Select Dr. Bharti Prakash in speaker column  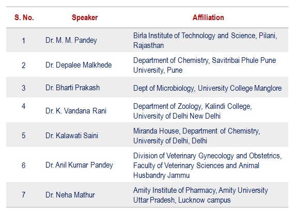pos(72,88)
